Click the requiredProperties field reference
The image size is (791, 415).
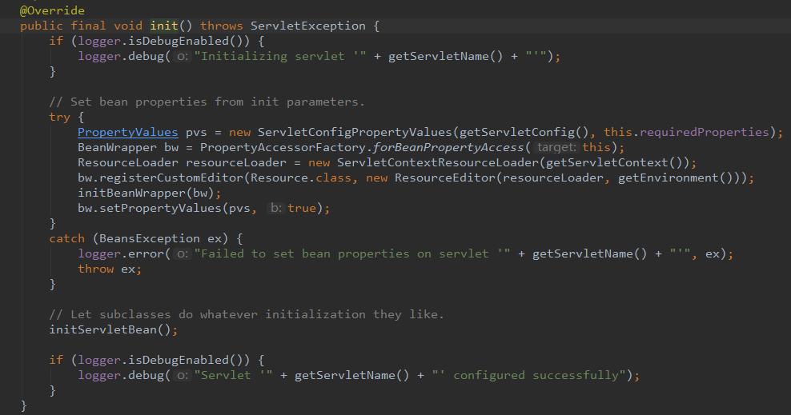click(706, 132)
